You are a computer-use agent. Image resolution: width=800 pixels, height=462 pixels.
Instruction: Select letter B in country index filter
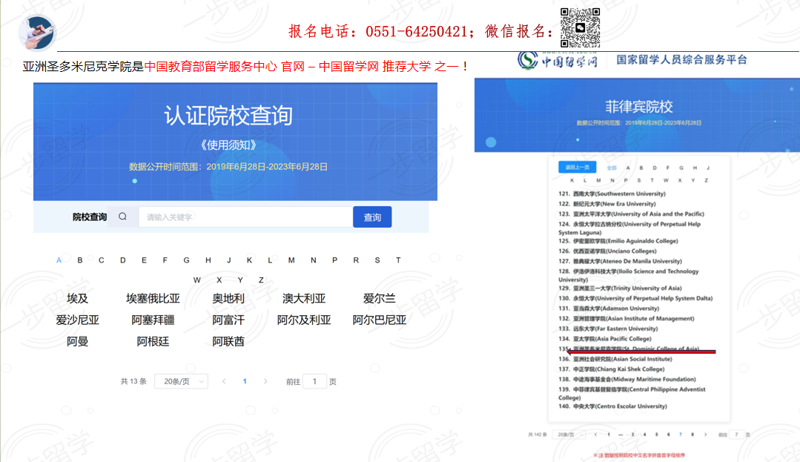pos(80,260)
